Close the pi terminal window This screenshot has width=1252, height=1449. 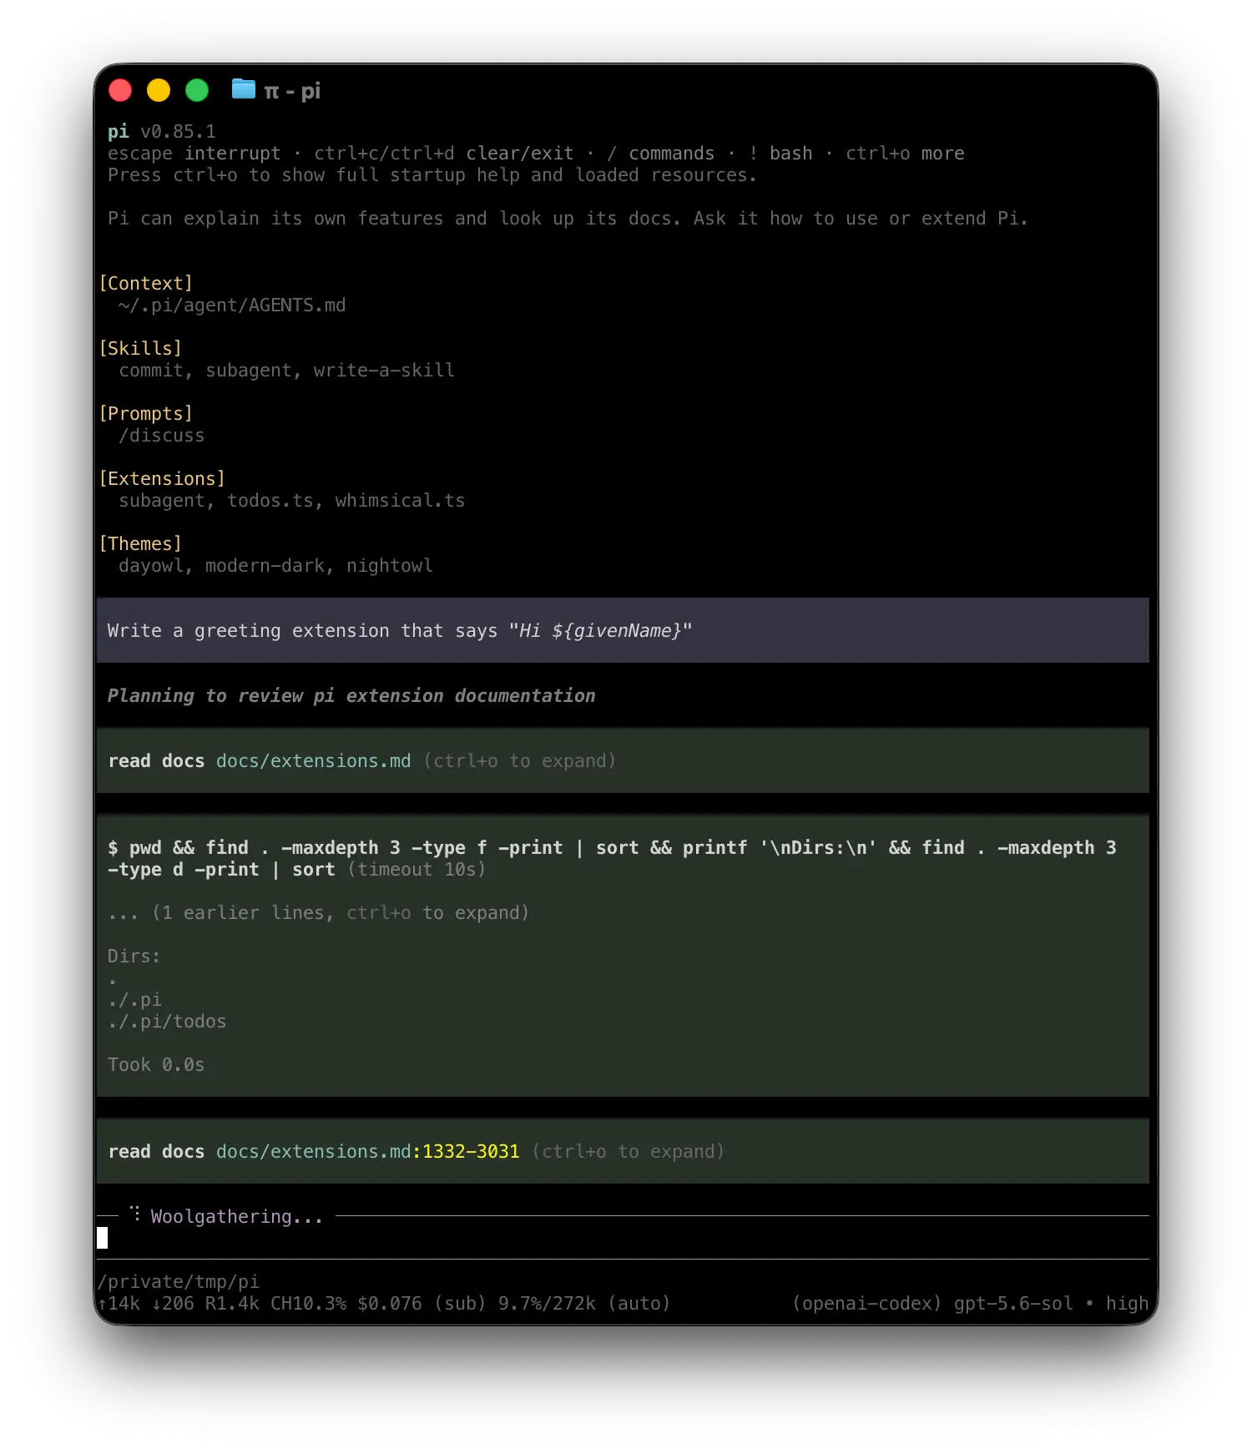[x=120, y=90]
